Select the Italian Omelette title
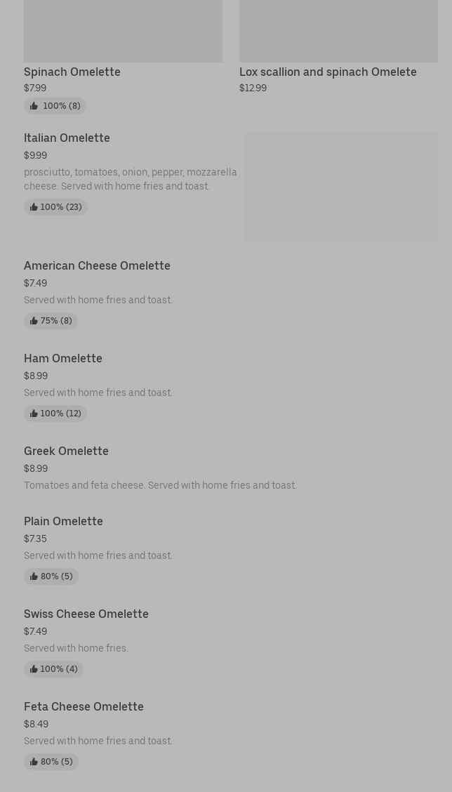This screenshot has width=452, height=792. pyautogui.click(x=67, y=138)
